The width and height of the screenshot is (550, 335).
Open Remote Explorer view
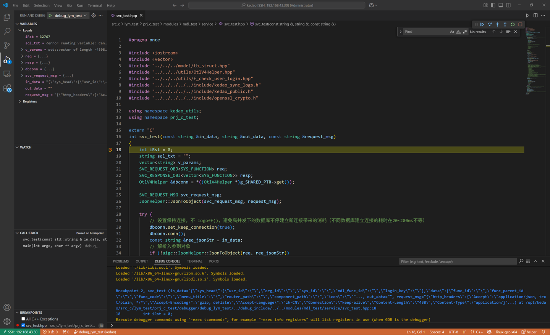pyautogui.click(x=7, y=74)
